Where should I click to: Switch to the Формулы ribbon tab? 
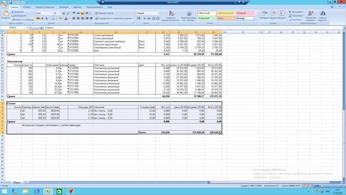64,7
